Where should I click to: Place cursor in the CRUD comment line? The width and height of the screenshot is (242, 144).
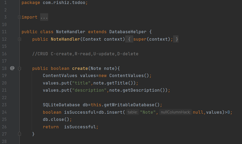click(85, 54)
